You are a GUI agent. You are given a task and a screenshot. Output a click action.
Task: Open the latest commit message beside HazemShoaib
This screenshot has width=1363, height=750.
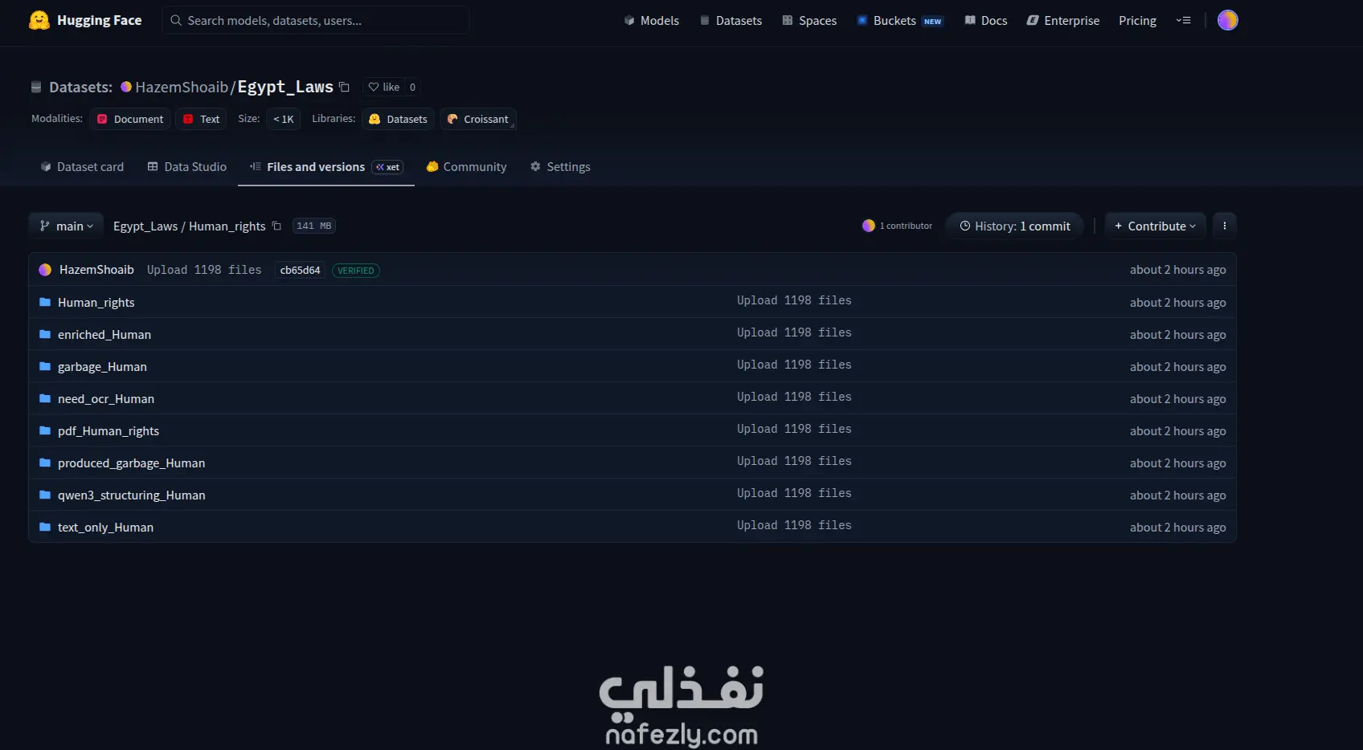pos(204,270)
